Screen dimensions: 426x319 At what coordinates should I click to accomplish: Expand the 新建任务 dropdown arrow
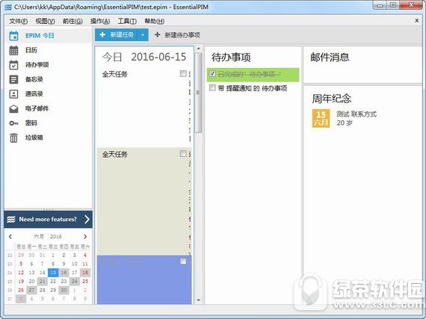tap(143, 35)
